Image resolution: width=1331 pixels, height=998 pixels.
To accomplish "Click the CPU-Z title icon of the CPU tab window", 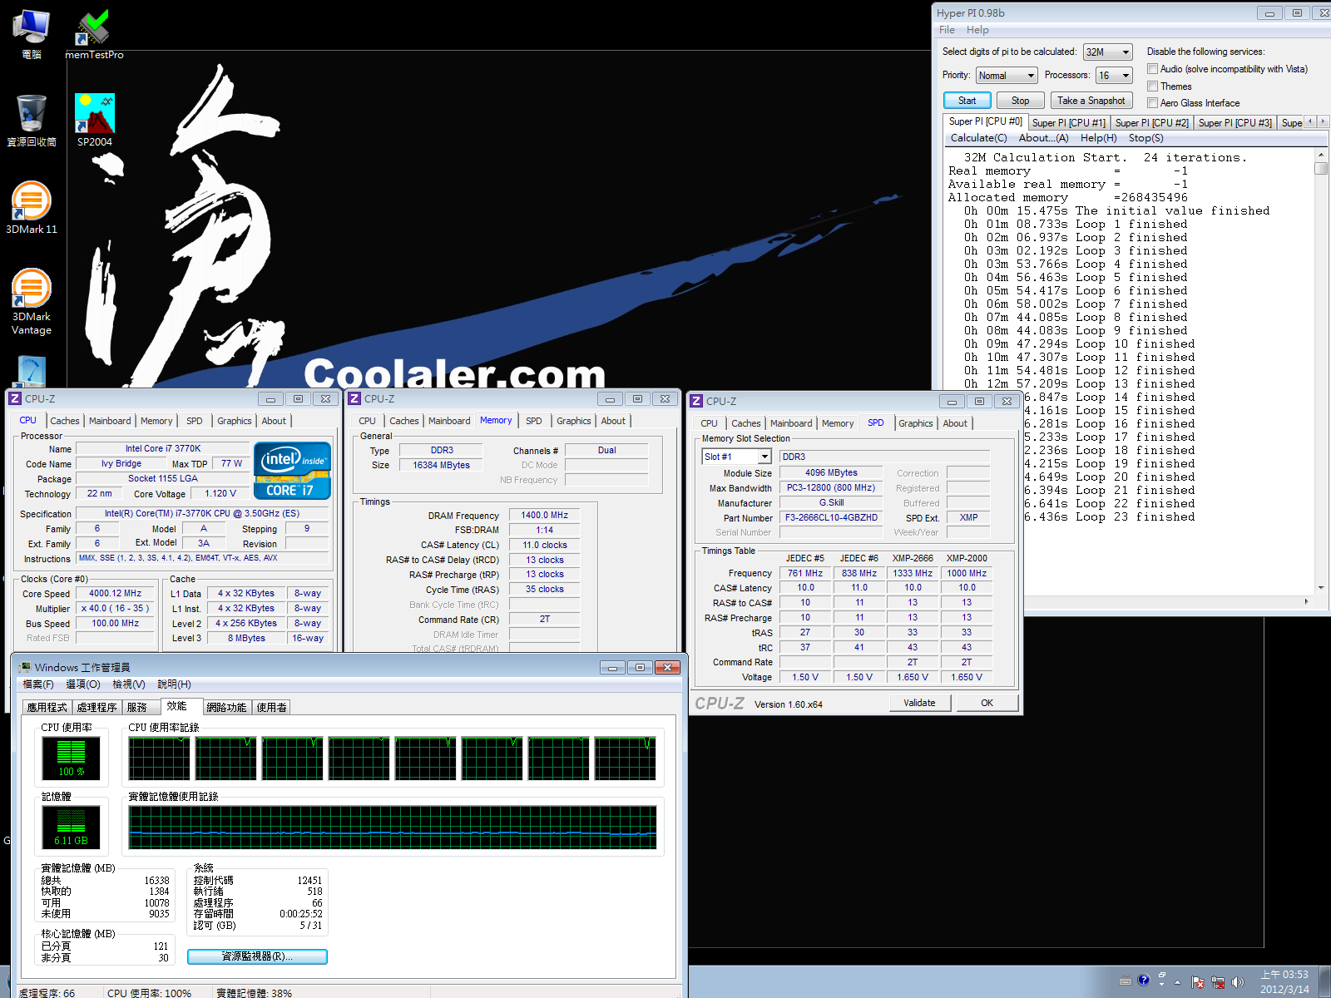I will click(15, 399).
